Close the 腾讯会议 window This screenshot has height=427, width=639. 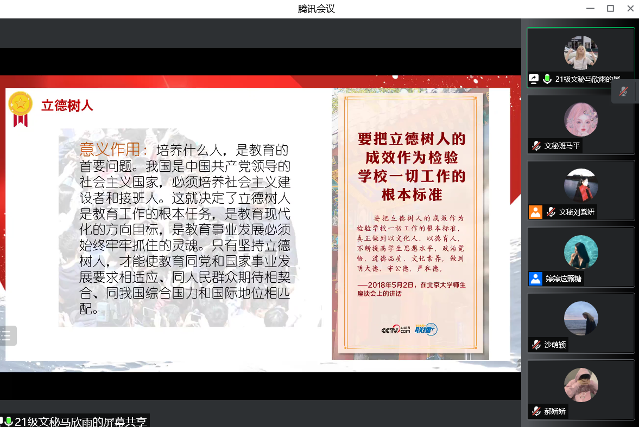(x=630, y=9)
